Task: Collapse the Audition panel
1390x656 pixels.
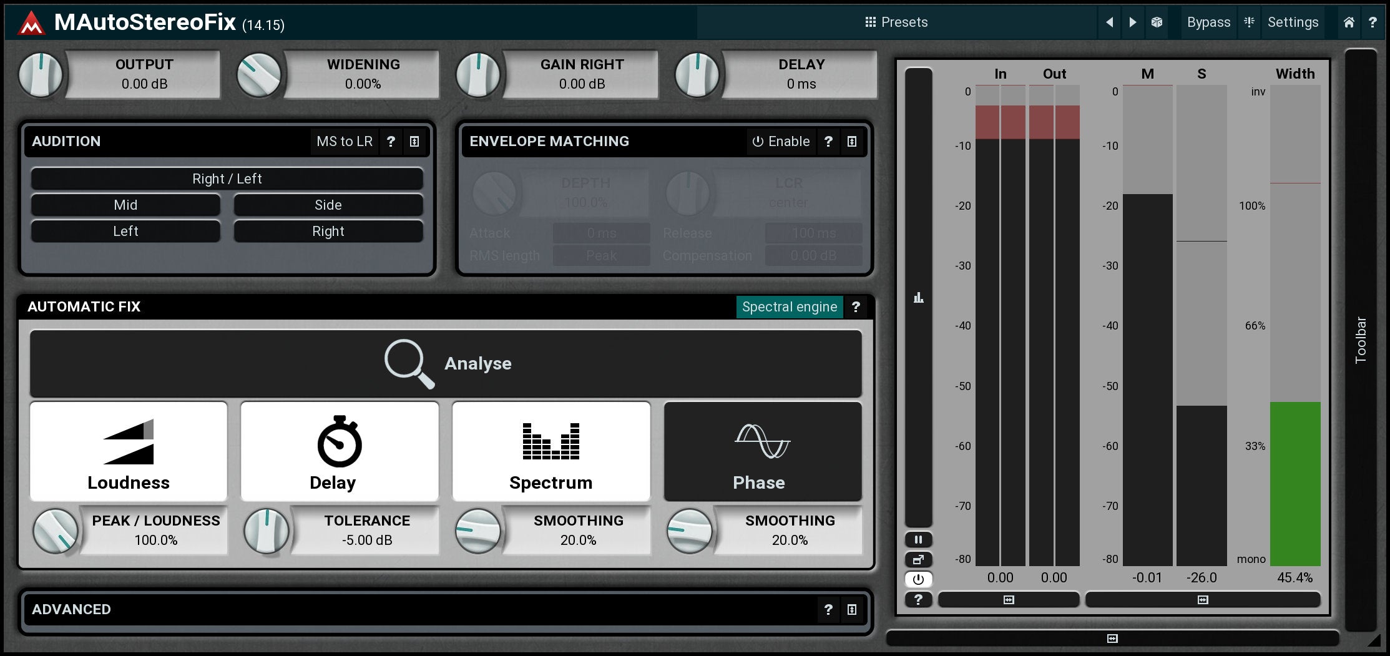Action: tap(414, 142)
